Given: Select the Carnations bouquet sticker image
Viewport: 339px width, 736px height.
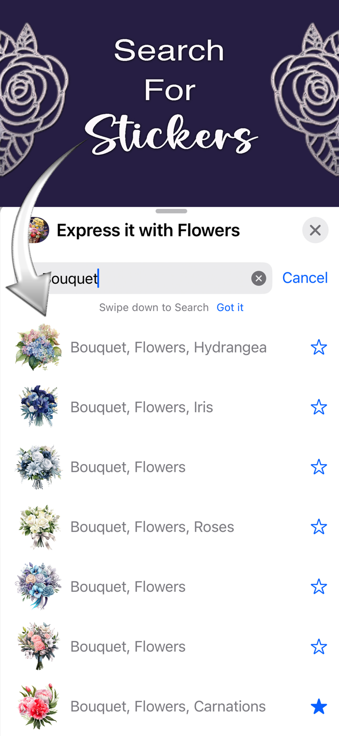Looking at the screenshot, I should pos(38,707).
